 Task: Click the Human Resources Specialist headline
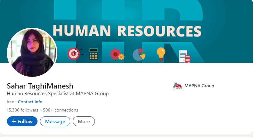58,94
